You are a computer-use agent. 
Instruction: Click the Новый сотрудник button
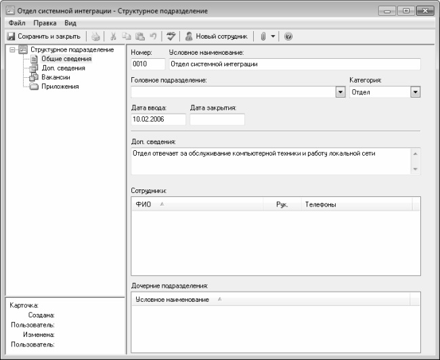216,37
